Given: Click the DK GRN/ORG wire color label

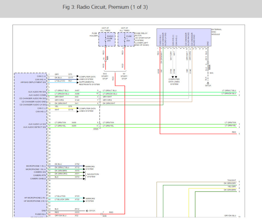Looking at the screenshot, I should (x=61, y=174).
